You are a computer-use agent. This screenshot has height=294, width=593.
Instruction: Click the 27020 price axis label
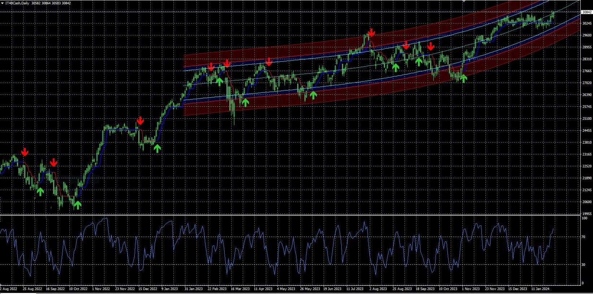click(587, 83)
